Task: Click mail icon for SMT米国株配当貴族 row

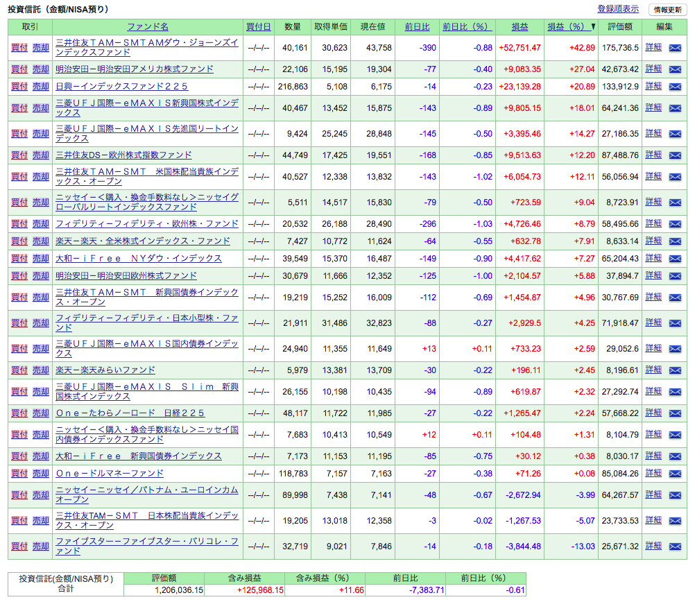Action: coord(675,177)
